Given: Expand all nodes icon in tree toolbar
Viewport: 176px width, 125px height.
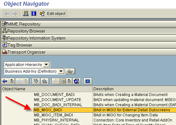Looking at the screenshot, I should [x=36, y=81].
